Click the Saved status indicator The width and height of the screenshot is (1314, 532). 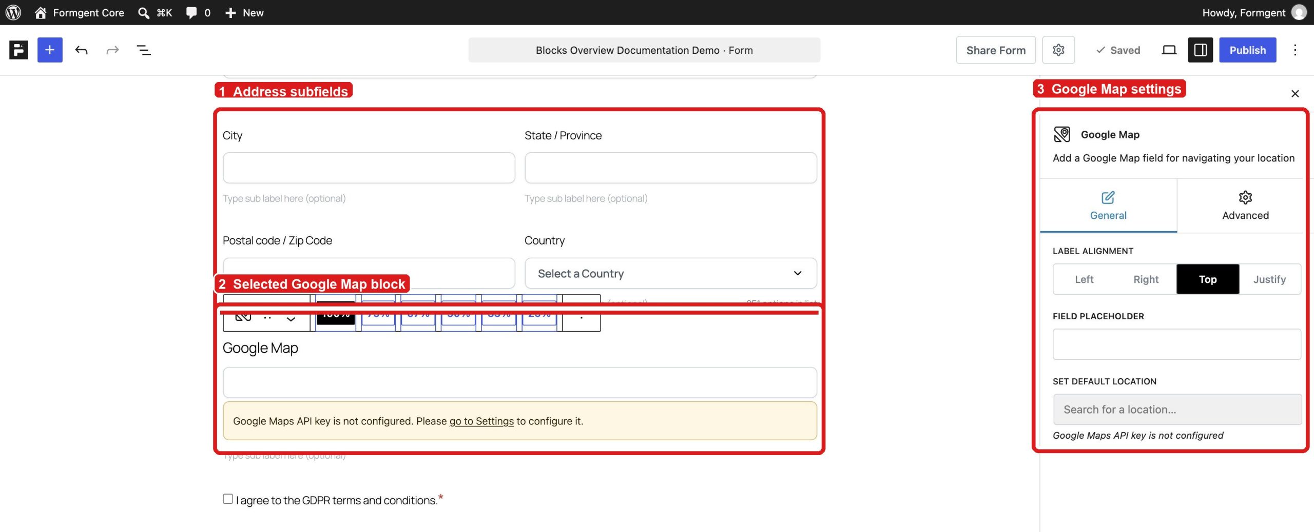(1118, 50)
